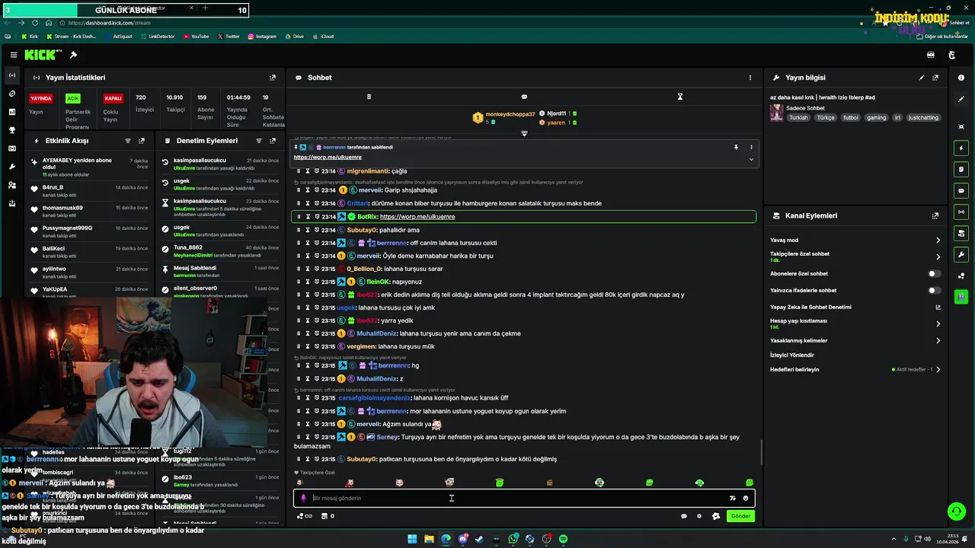975x548 pixels.
Task: Open chat settings gear below the message box
Action: (699, 516)
